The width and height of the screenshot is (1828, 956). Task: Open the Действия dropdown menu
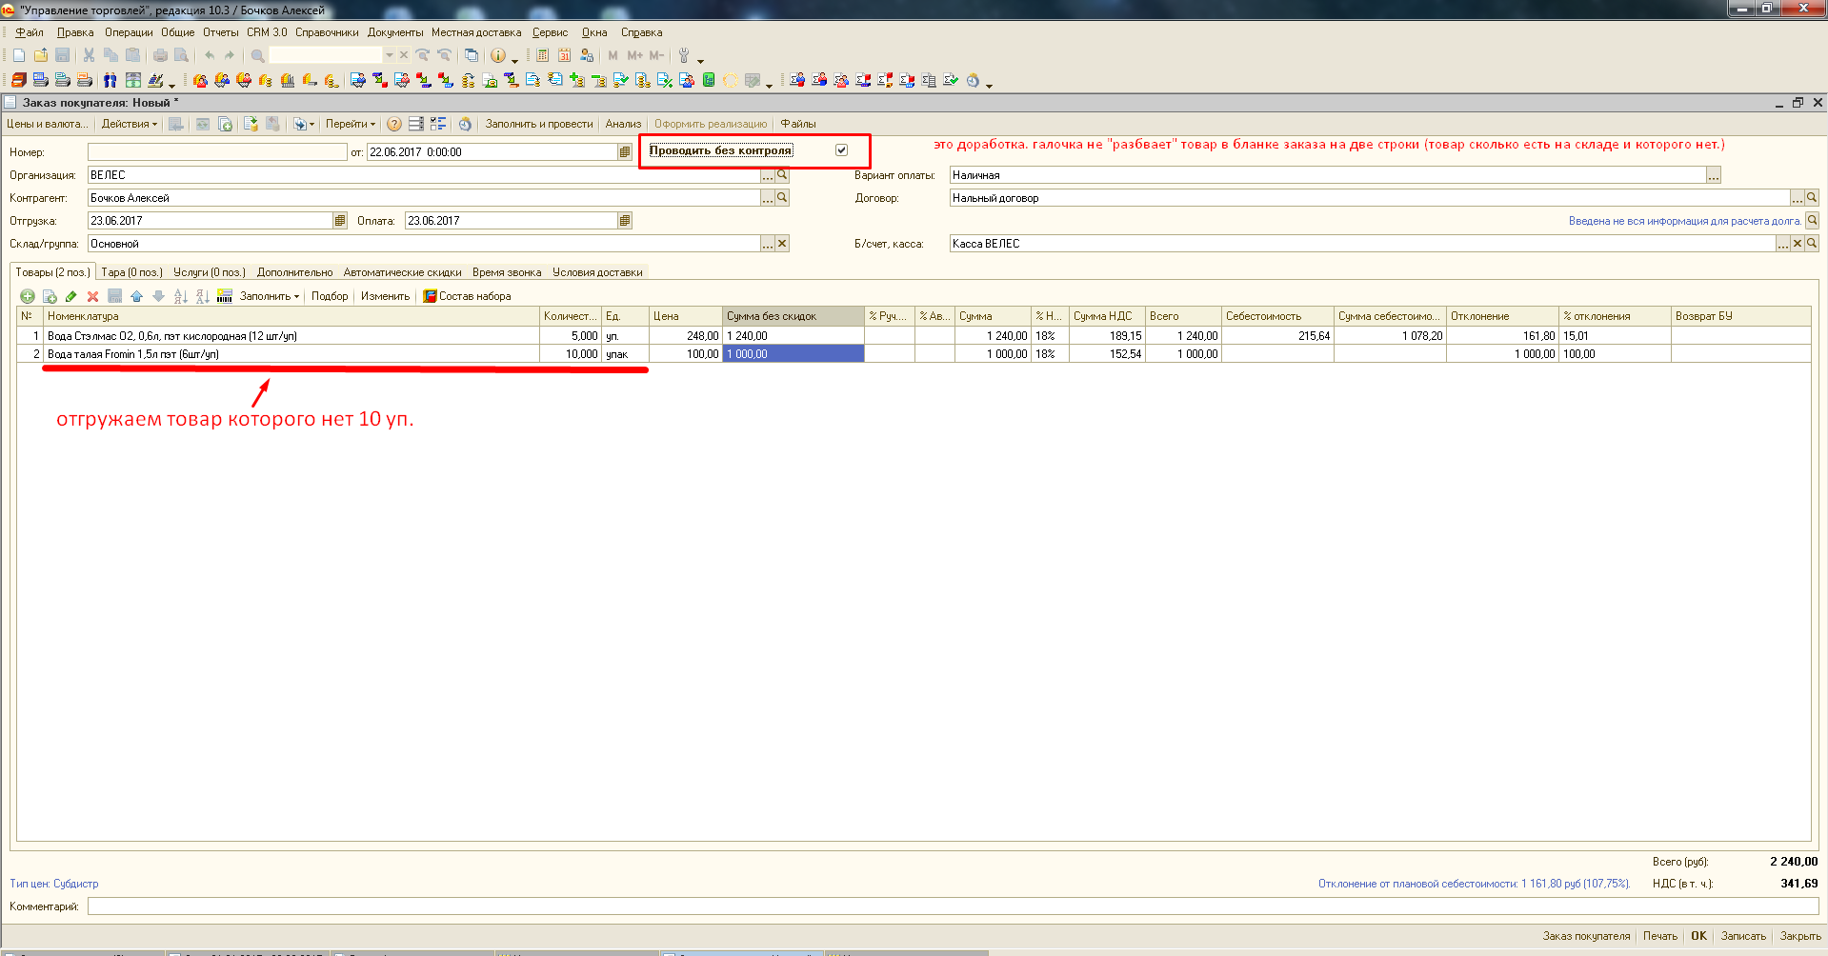(129, 124)
